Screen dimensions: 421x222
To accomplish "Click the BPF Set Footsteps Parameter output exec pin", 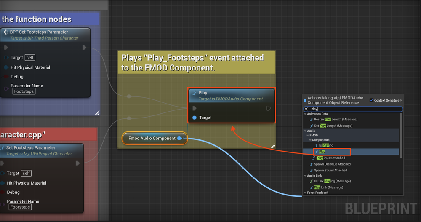I will pyautogui.click(x=84, y=48).
